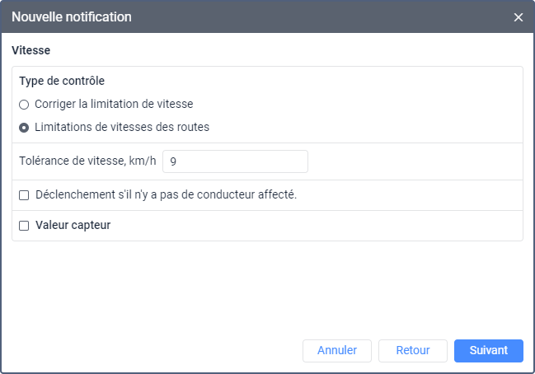Viewport: 535px width, 374px height.
Task: Select the Corriger la limitation de vitesse radio button
Action: [x=24, y=105]
